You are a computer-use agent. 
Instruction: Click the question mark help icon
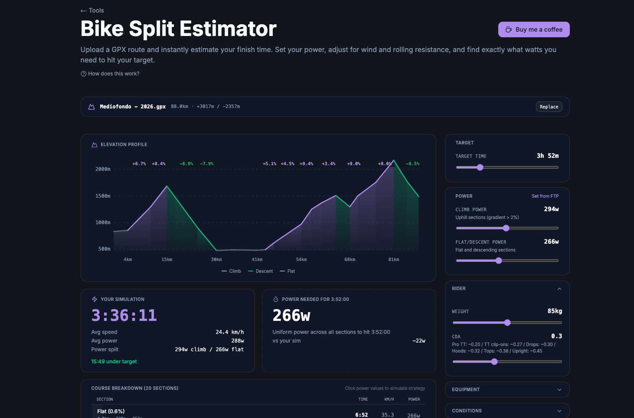click(84, 74)
